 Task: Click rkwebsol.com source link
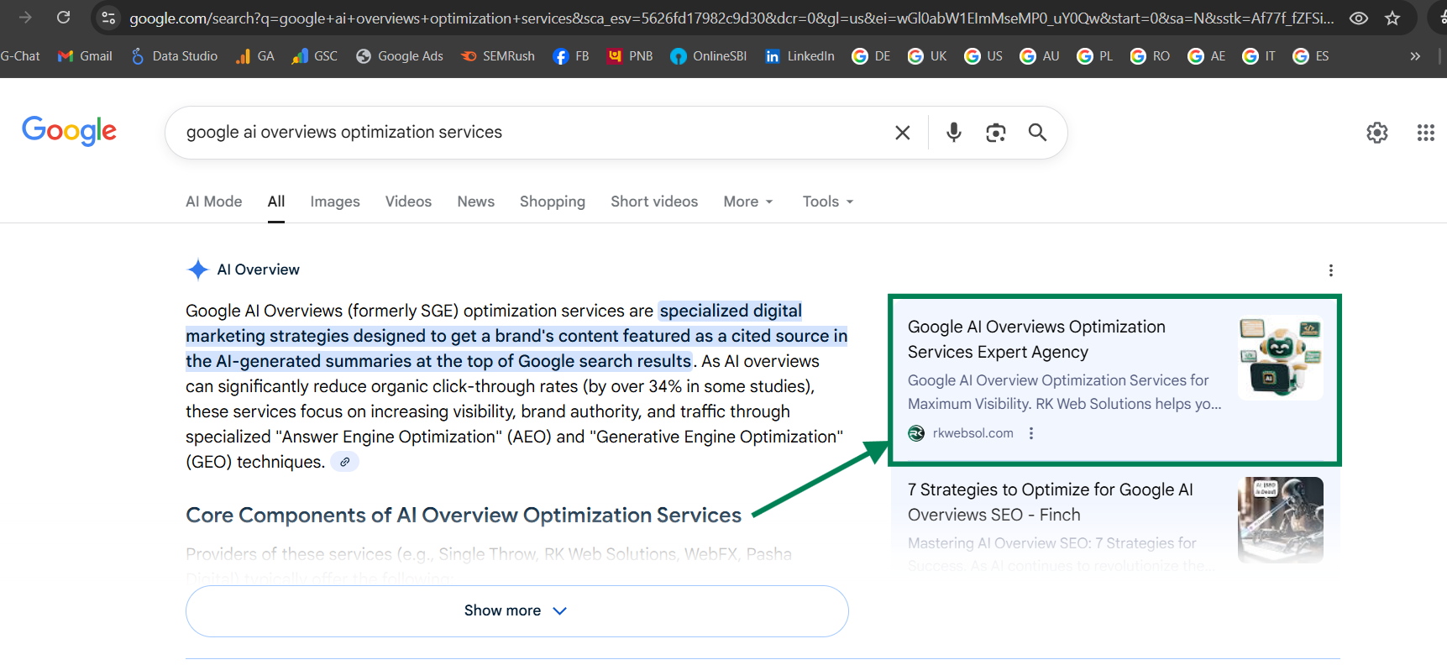coord(973,433)
